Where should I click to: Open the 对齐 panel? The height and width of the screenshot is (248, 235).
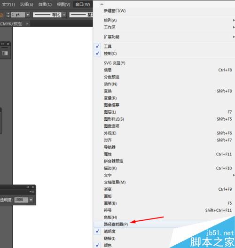tap(164, 140)
